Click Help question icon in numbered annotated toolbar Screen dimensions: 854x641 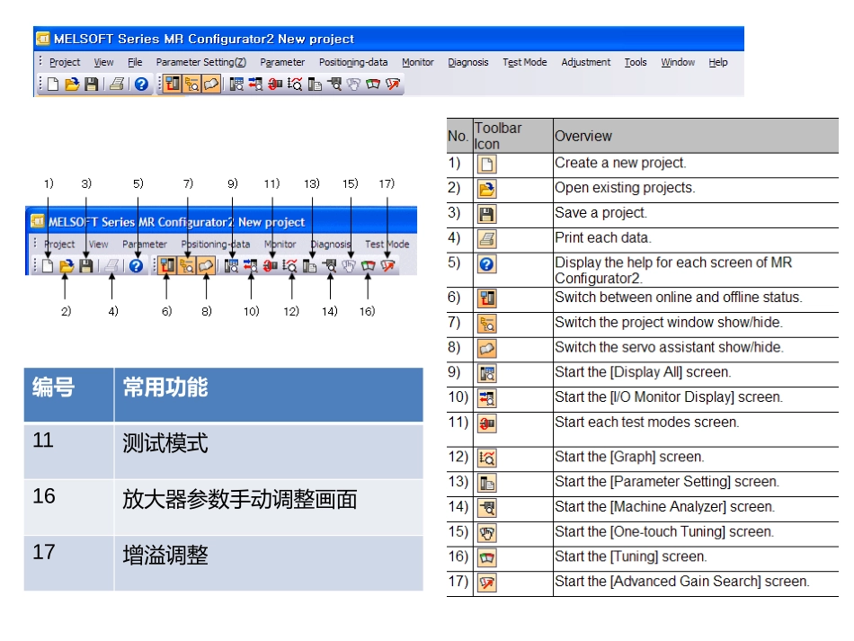click(136, 266)
